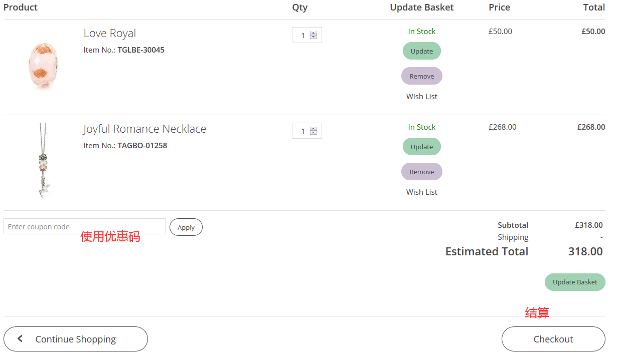Click the Joyful Romance Necklace thumbnail
This screenshot has height=363, width=618.
pos(44,161)
